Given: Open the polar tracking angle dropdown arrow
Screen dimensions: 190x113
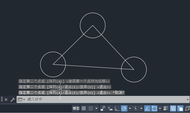Looking at the screenshot, I should 130,108.
